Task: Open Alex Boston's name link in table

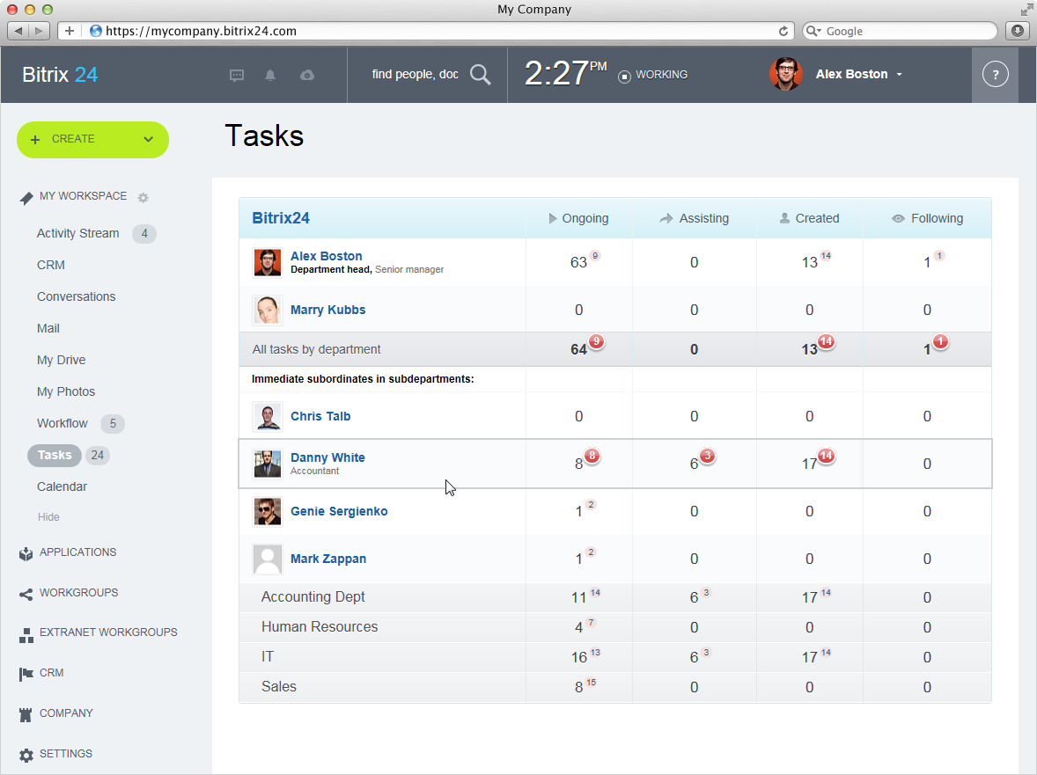Action: 327,256
